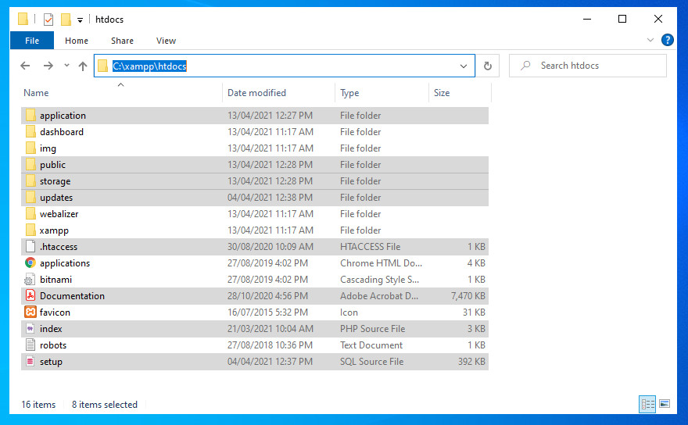Expand the address bar history dropdown

click(464, 66)
